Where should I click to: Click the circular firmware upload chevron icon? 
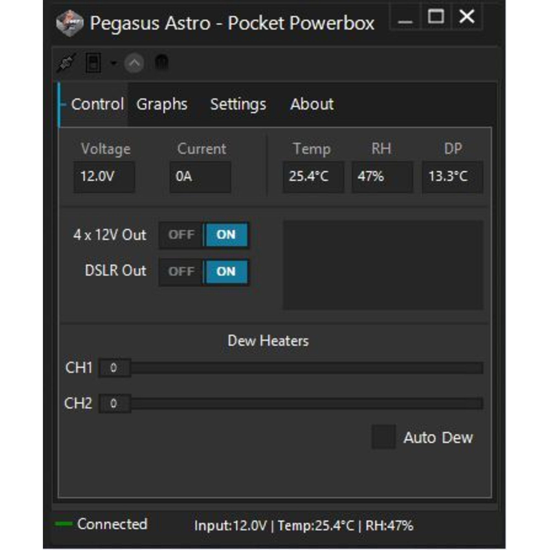coord(134,63)
